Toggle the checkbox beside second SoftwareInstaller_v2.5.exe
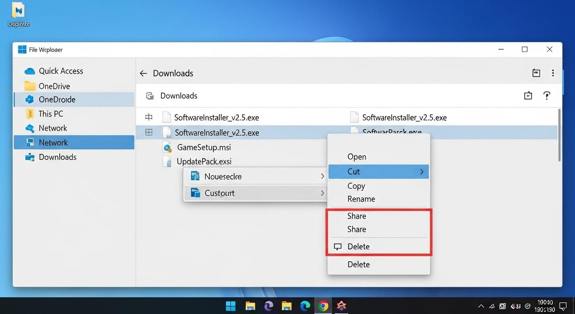Screen dimensions: 575x314 tap(149, 132)
